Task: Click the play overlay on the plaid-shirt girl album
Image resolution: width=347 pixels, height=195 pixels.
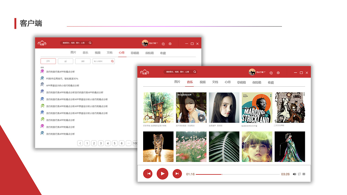Action: coord(201,118)
